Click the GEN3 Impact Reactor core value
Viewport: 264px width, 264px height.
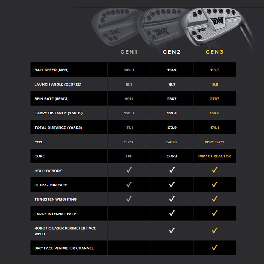215,156
